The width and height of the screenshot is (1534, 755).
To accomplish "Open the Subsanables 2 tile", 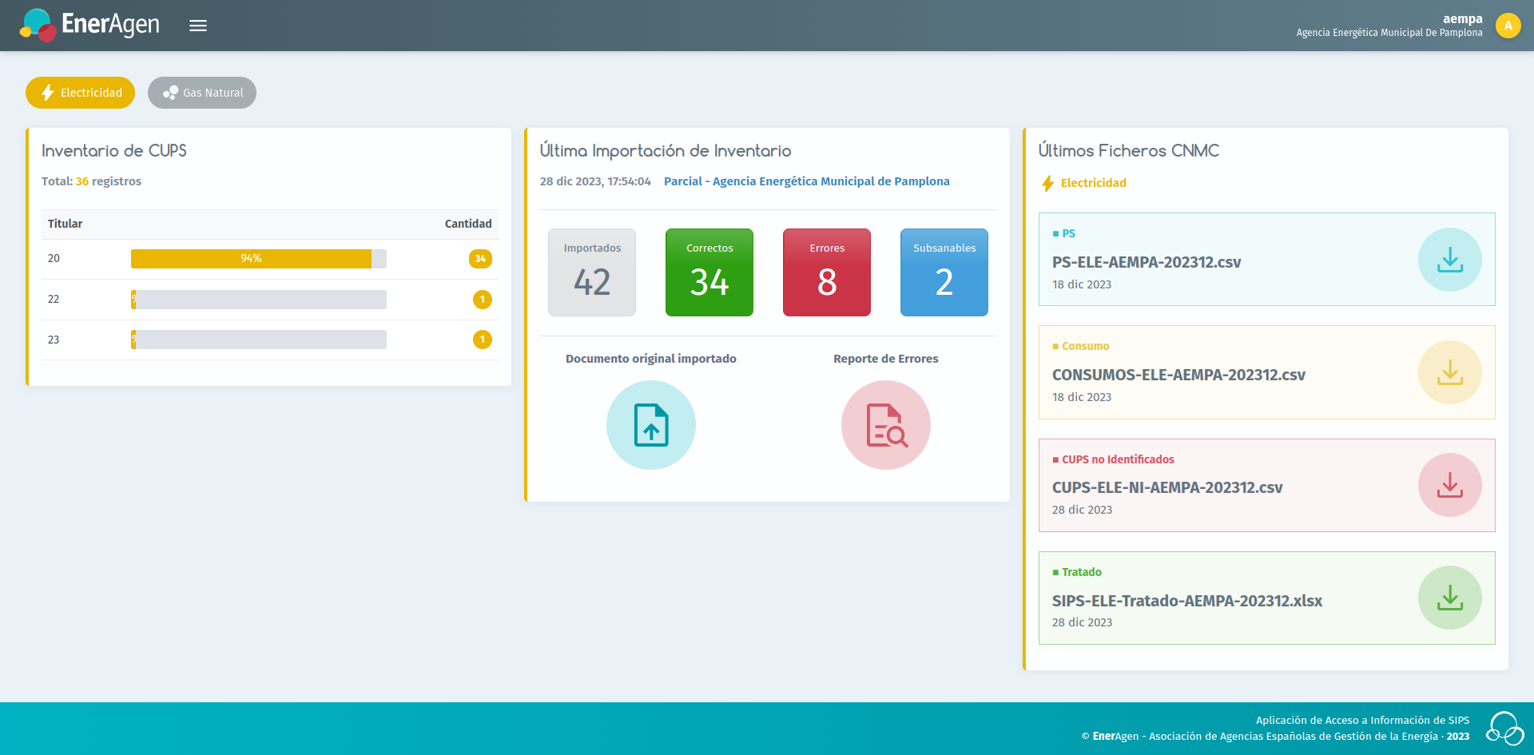I will tap(944, 272).
